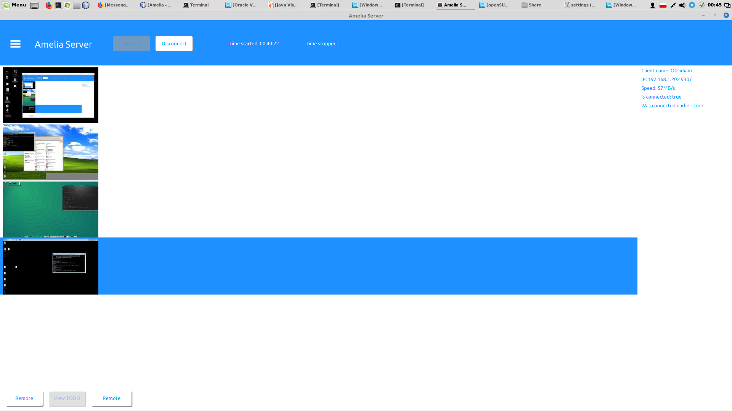Click the leftmost Remote button
Screen dimensions: 732x411
[x=24, y=398]
